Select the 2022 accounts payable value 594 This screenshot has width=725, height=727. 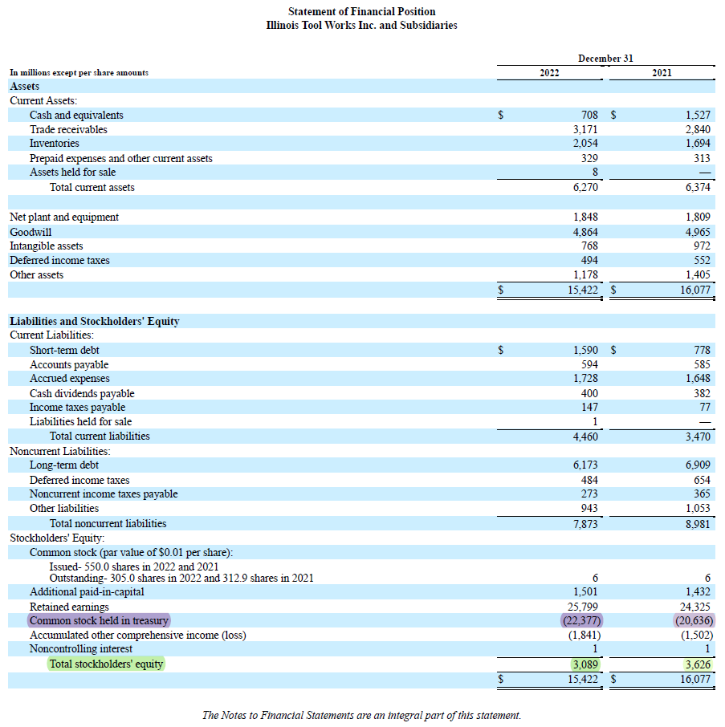click(x=589, y=364)
